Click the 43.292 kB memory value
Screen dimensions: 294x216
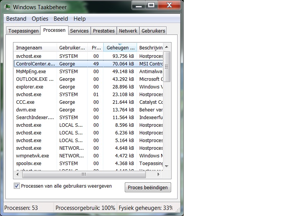coord(123,79)
